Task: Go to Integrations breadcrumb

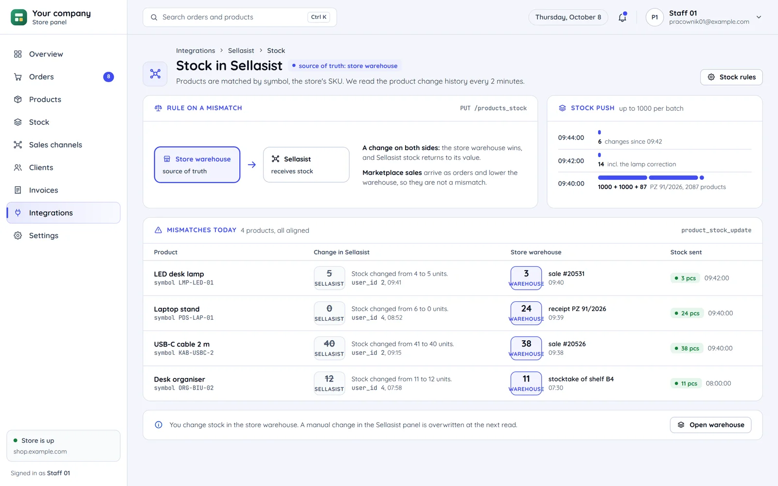Action: coord(195,51)
